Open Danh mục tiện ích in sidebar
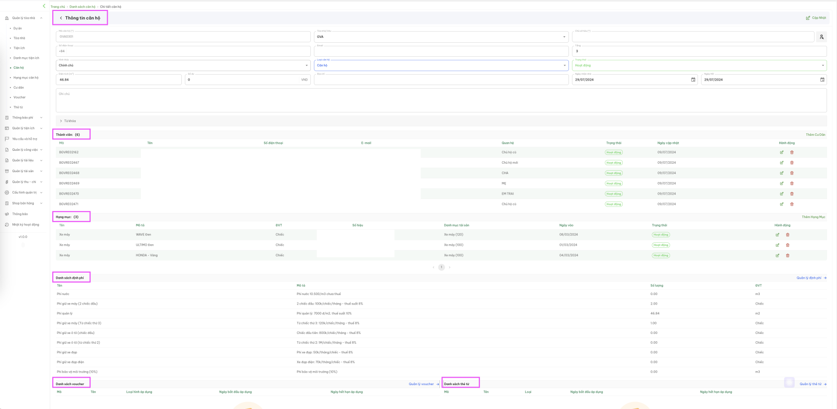Image resolution: width=837 pixels, height=409 pixels. coord(26,58)
